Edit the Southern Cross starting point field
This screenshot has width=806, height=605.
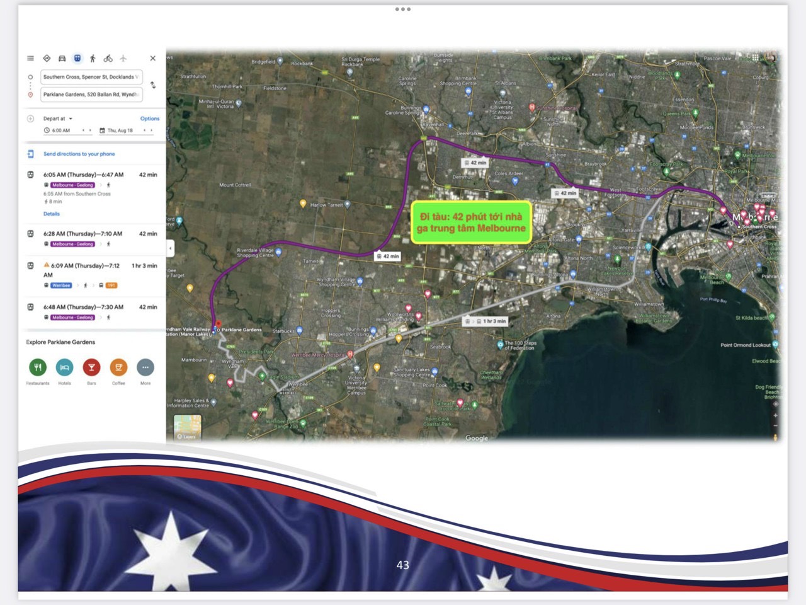91,78
